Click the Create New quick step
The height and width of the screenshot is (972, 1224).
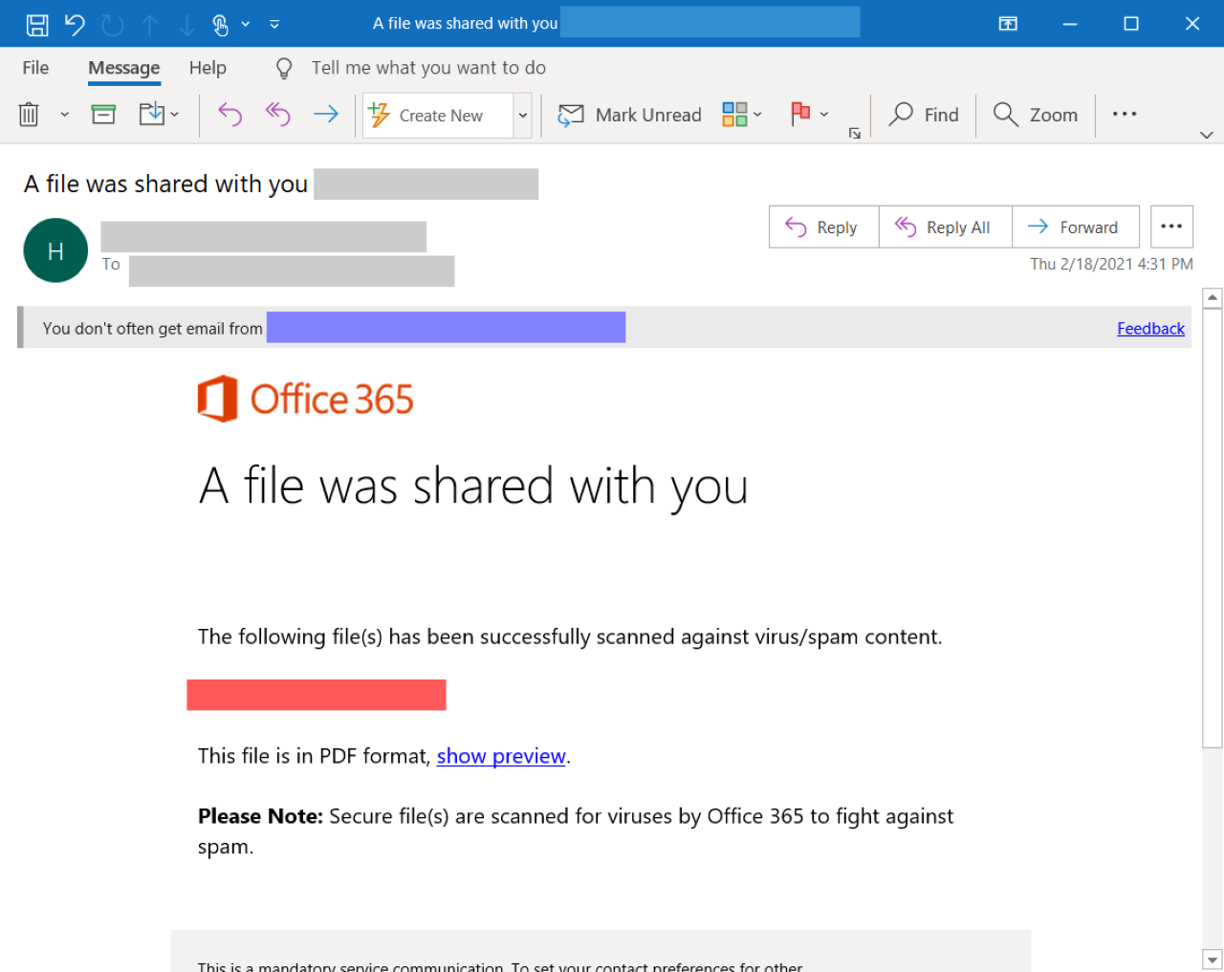[438, 116]
